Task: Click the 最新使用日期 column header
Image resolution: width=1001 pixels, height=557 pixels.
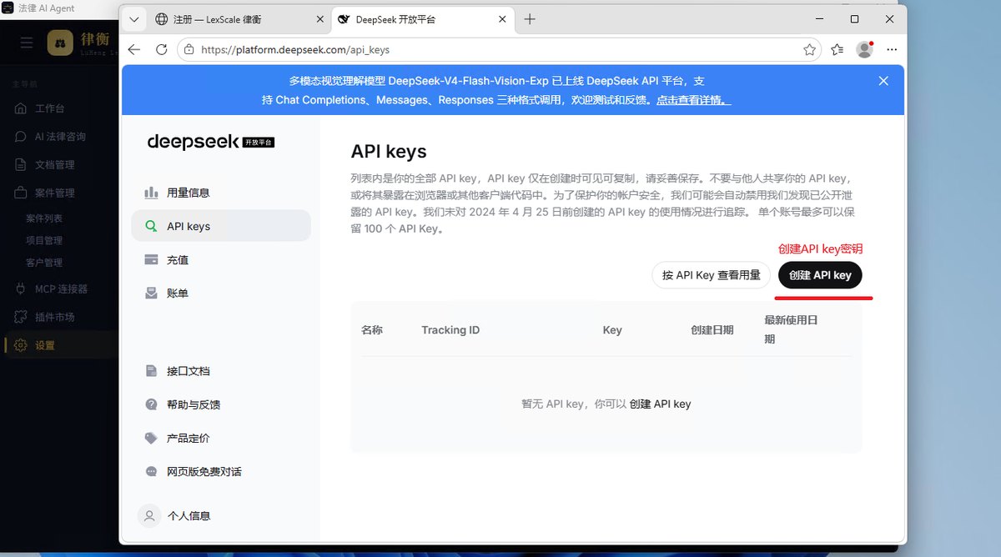Action: coord(791,329)
